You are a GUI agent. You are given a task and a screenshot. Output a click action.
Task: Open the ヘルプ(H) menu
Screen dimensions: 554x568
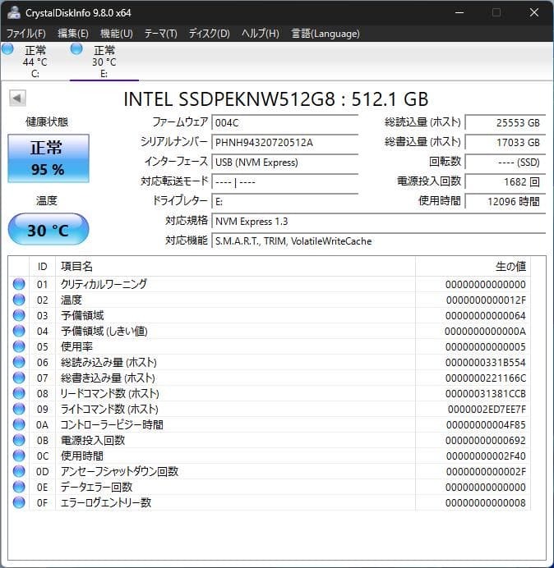pyautogui.click(x=261, y=34)
